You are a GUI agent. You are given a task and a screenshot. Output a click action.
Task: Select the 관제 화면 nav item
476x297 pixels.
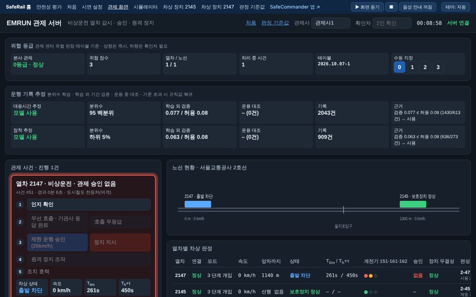pyautogui.click(x=118, y=6)
